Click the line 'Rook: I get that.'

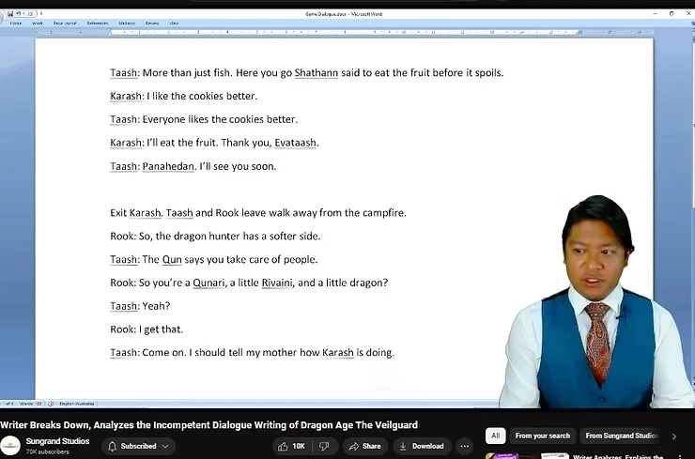[x=147, y=329]
